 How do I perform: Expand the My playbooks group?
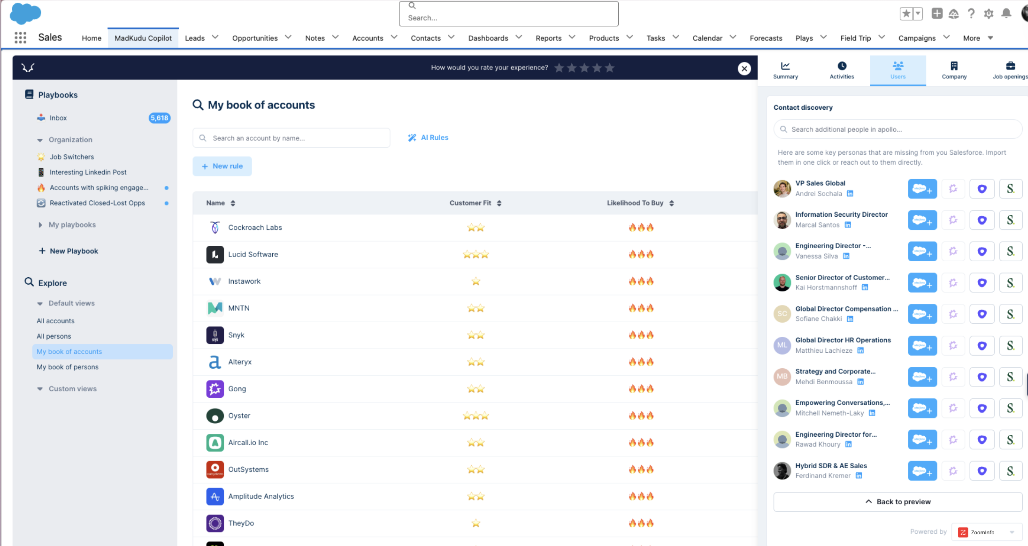point(40,225)
